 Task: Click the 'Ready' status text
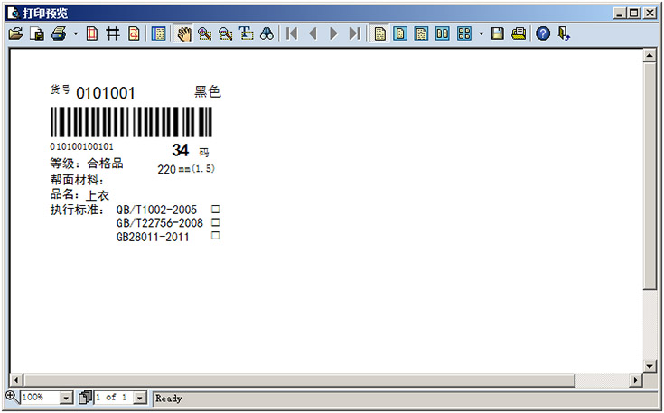[169, 399]
